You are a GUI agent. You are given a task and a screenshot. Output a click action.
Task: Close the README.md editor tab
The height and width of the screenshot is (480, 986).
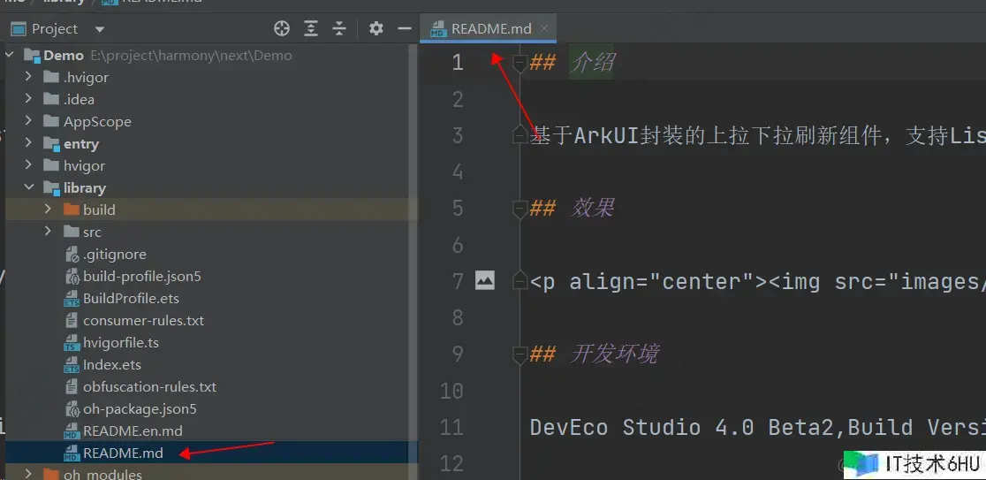pos(544,28)
